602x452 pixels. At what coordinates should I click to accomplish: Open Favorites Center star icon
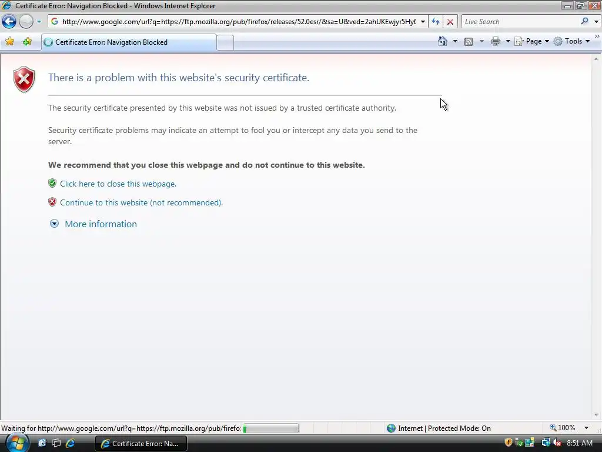pos(10,42)
